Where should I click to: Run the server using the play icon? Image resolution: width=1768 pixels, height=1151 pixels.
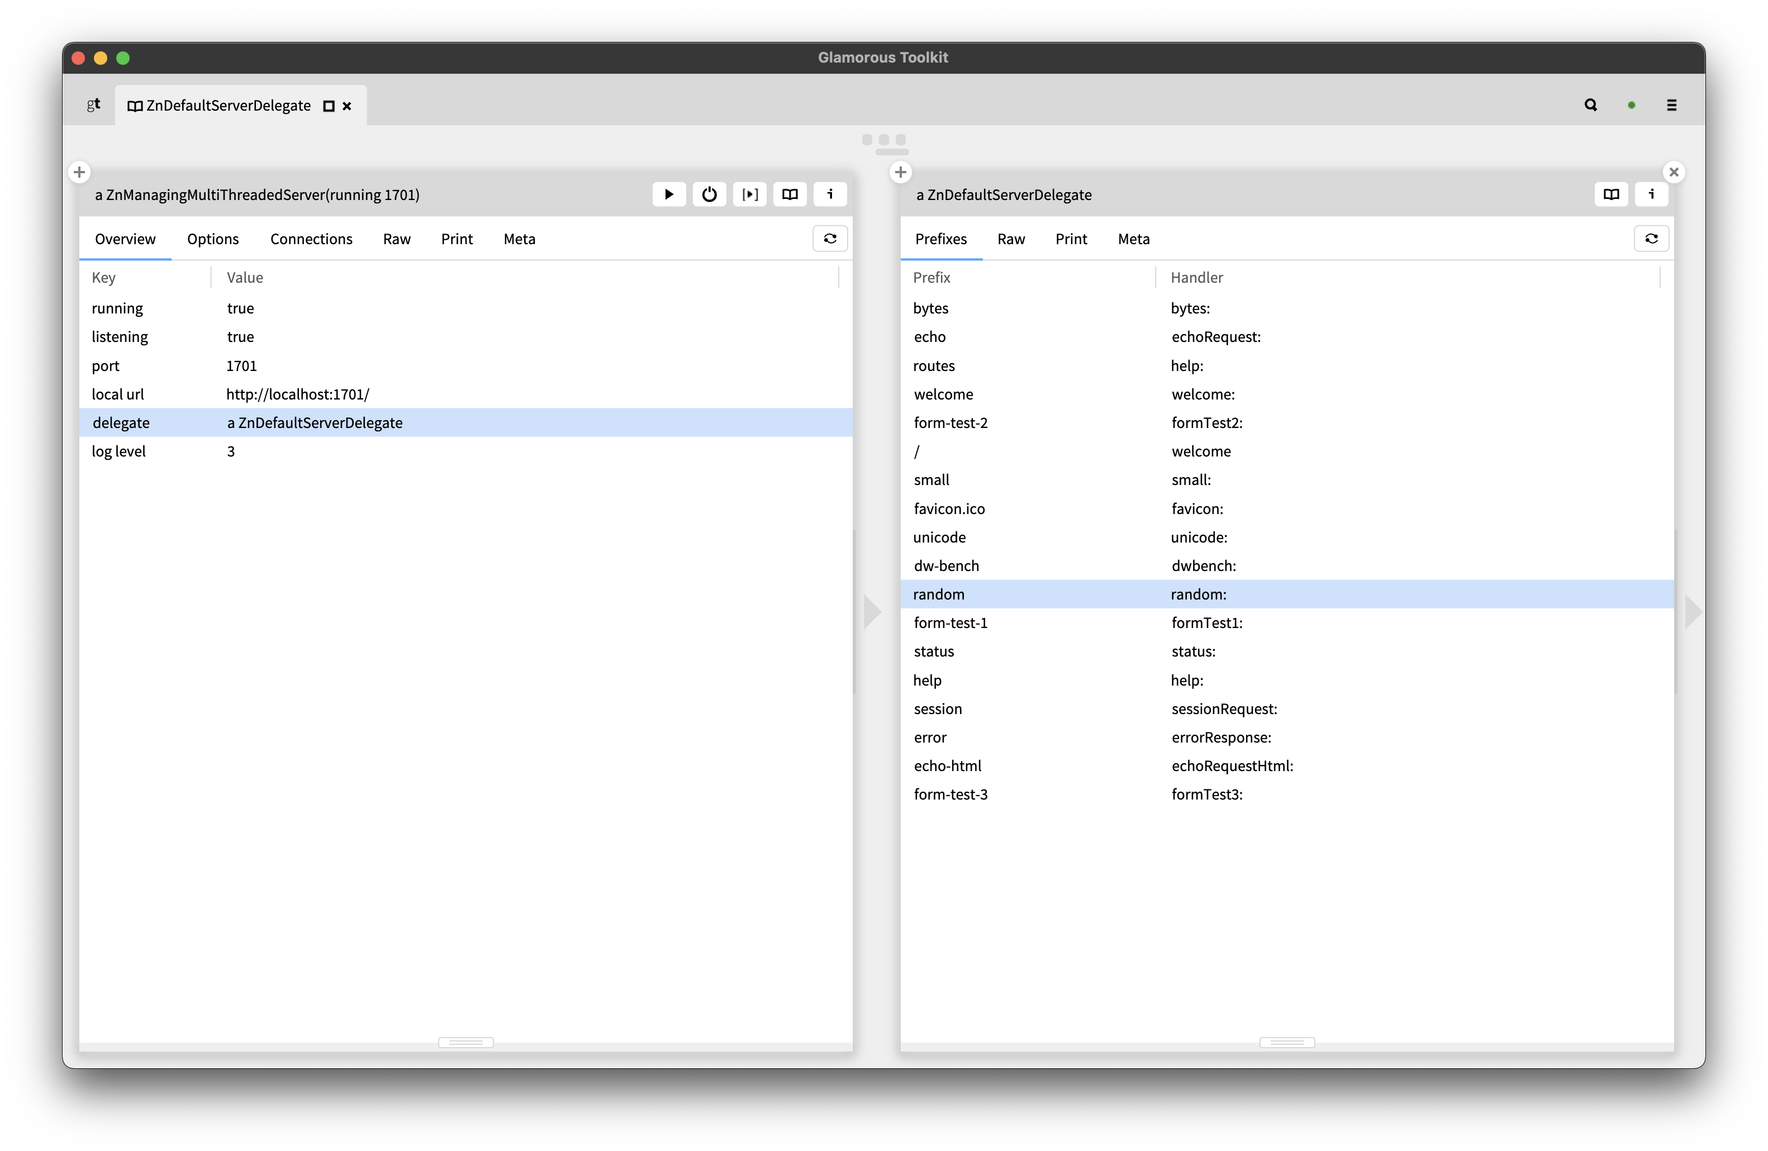click(x=668, y=194)
